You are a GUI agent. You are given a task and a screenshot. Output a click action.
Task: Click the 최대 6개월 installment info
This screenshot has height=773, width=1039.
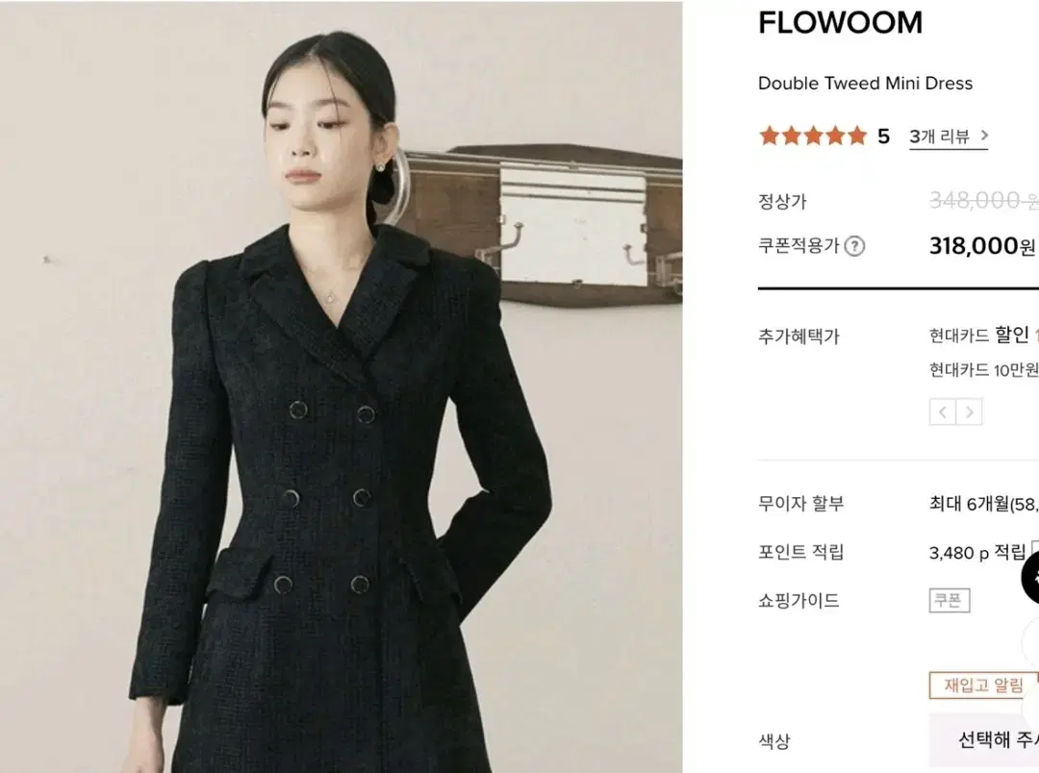click(x=983, y=504)
